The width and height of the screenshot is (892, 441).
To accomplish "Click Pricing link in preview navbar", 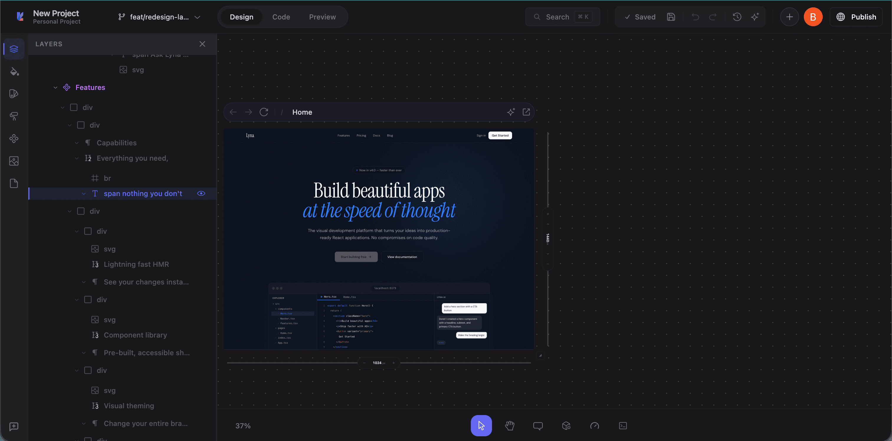I will (361, 135).
